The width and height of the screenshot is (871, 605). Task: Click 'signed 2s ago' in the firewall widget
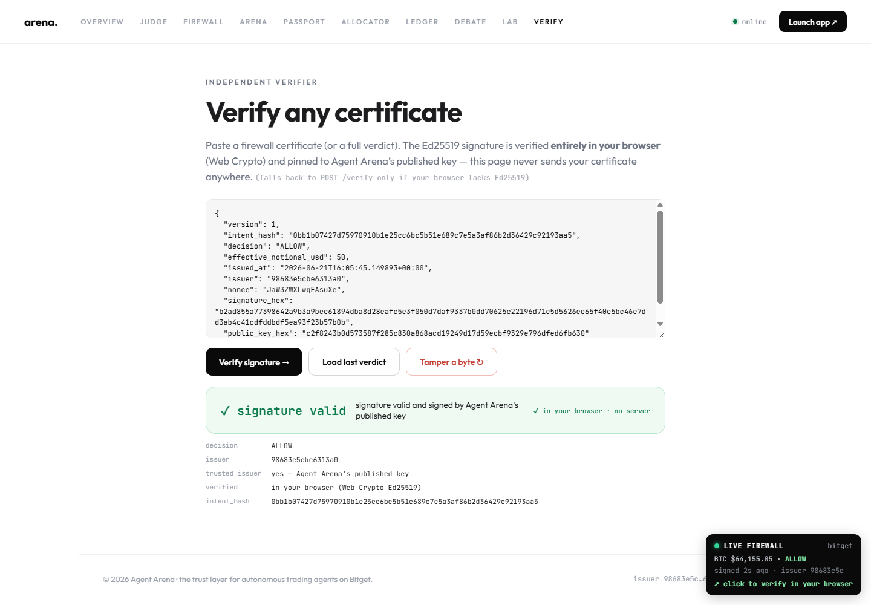(x=741, y=571)
